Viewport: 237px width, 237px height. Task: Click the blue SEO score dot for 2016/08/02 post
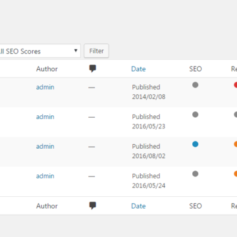tap(196, 144)
